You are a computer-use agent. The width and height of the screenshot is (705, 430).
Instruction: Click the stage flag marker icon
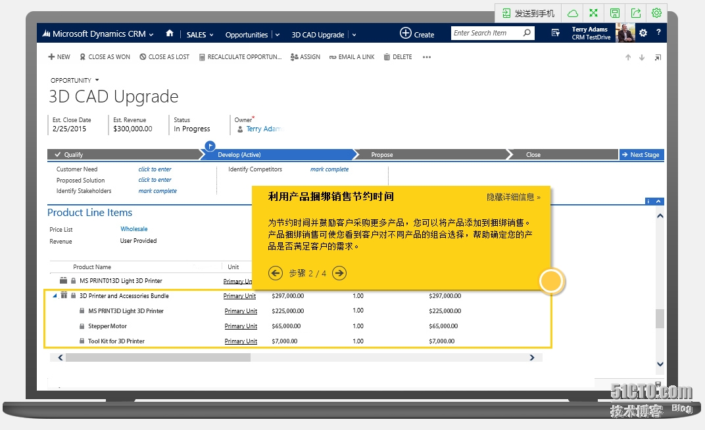coord(210,146)
